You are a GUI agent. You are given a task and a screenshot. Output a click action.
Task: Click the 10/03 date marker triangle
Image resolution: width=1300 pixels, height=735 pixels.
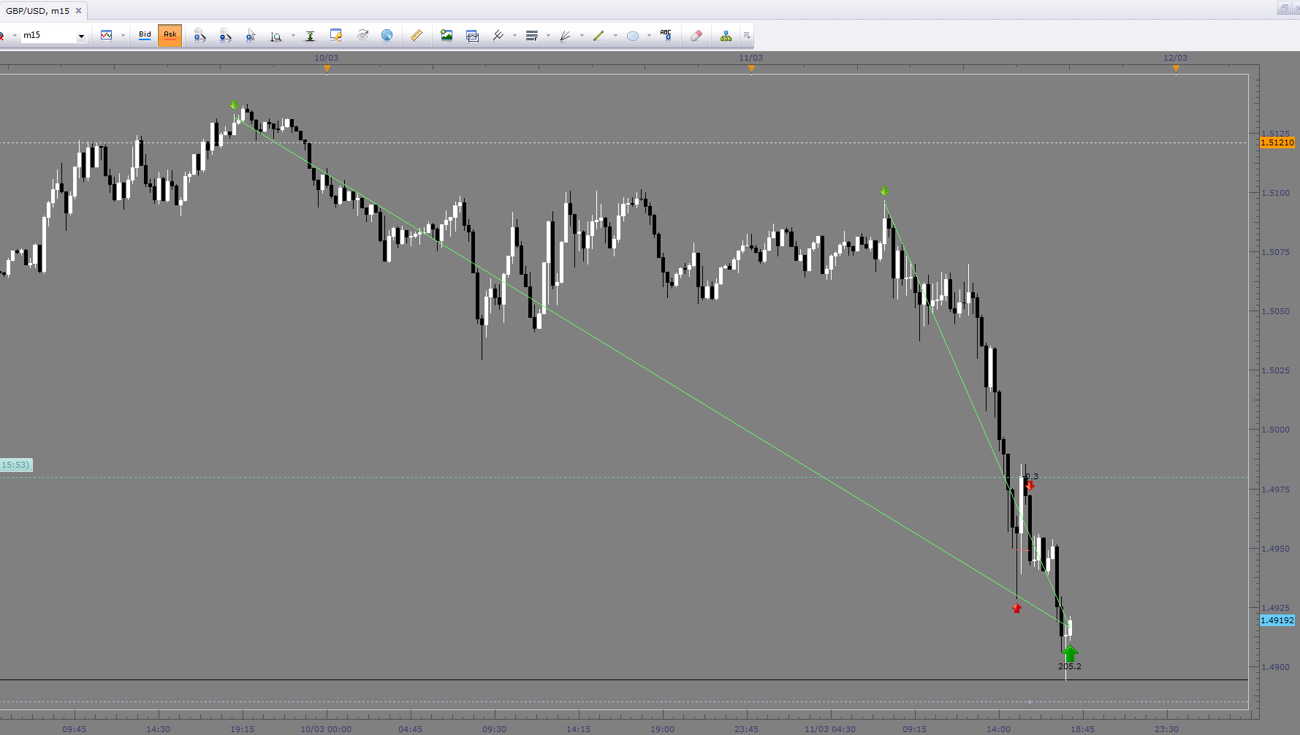point(327,69)
